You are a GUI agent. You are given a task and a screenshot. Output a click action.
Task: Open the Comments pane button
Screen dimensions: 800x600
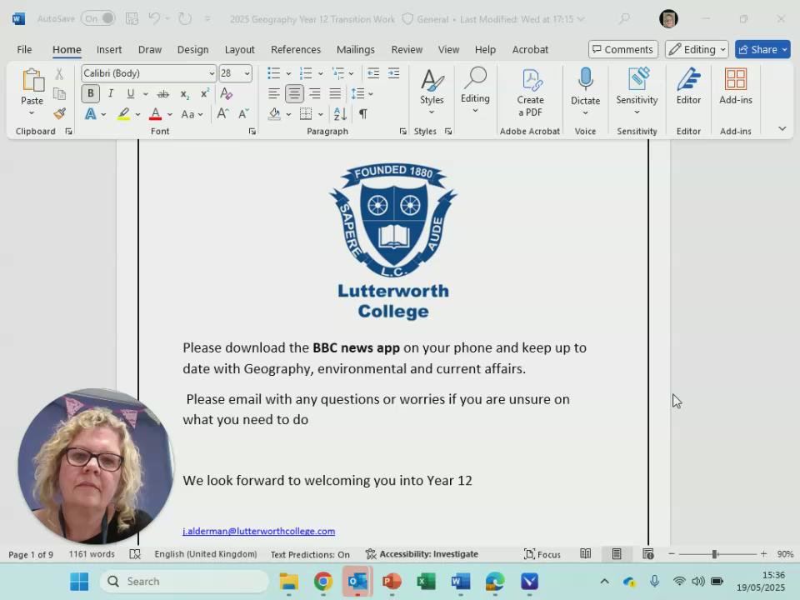[623, 49]
